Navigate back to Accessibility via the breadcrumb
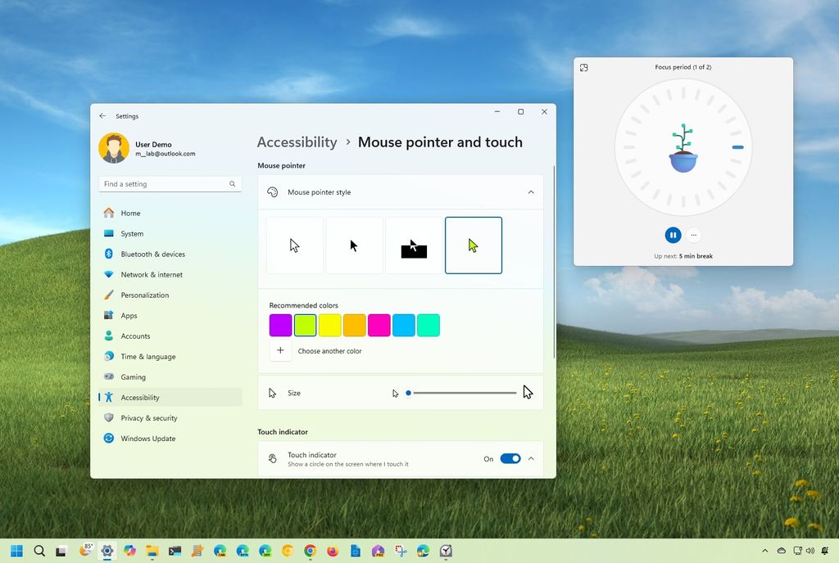The image size is (839, 563). coord(297,142)
